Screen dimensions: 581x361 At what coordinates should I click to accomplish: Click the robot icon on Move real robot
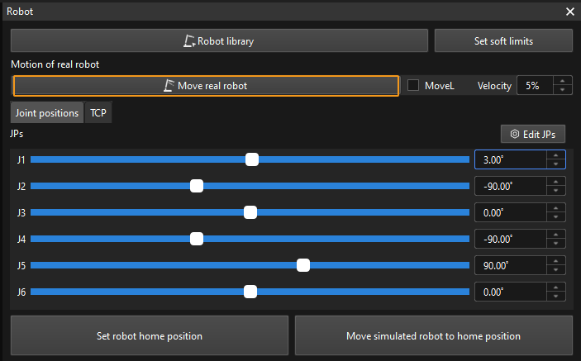[169, 85]
